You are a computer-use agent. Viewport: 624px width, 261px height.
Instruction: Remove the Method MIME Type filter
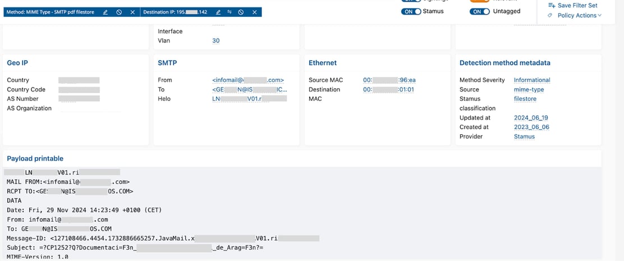pos(132,12)
